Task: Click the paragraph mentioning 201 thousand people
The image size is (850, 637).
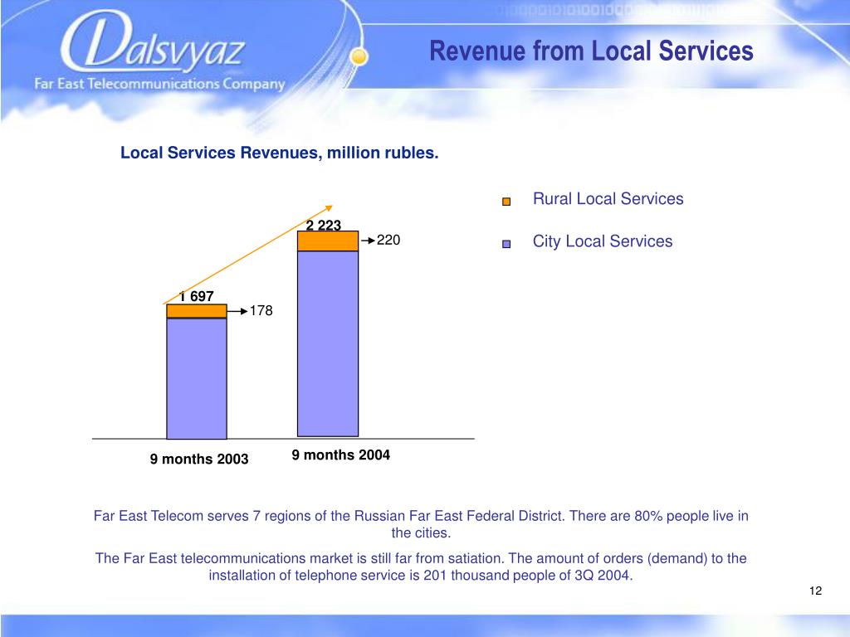Action: click(x=421, y=566)
